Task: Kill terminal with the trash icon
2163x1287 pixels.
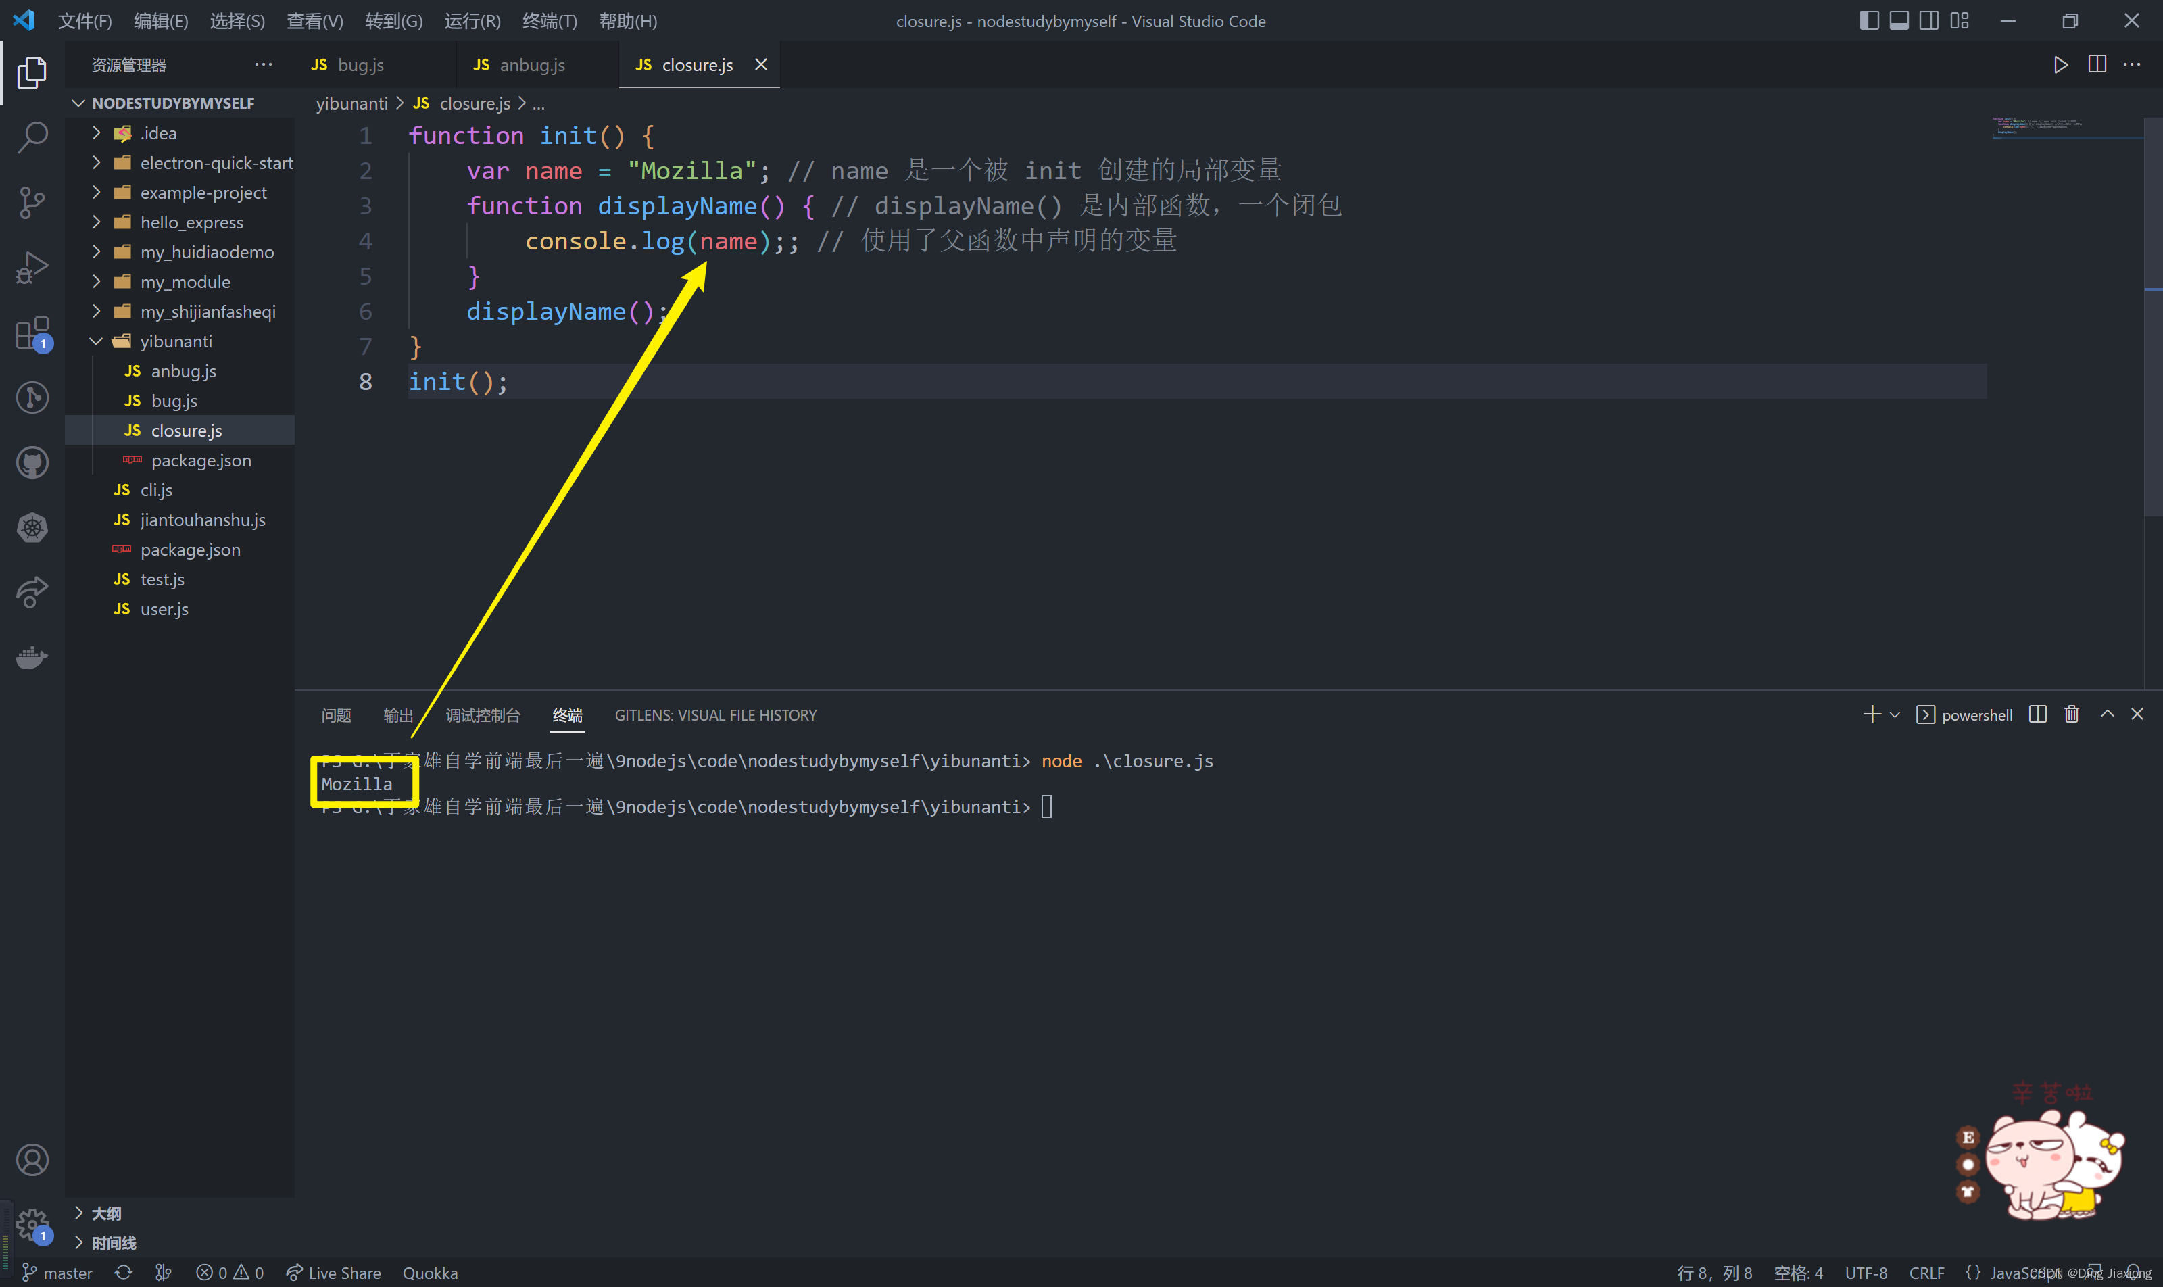Action: pos(2071,714)
